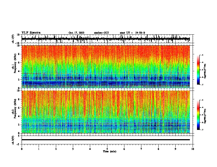The height and width of the screenshot is (167, 217).
Task: Click the 'ch.3(V)' axis label
Action: click(13, 140)
